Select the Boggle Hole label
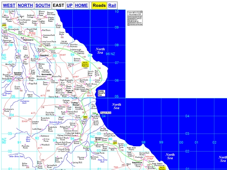Image resolution: width=227 pixels, height=170 pixels. [106, 112]
